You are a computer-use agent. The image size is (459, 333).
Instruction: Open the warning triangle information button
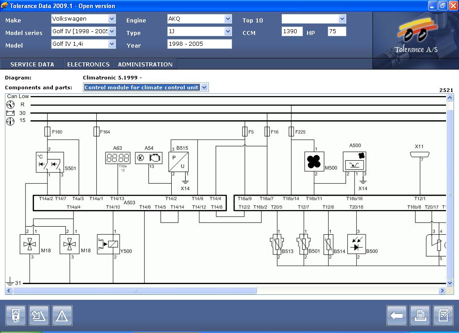(x=62, y=315)
